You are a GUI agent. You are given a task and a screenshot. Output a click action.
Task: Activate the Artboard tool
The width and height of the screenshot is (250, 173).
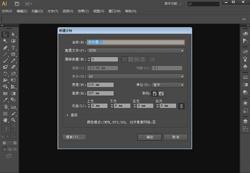5,113
